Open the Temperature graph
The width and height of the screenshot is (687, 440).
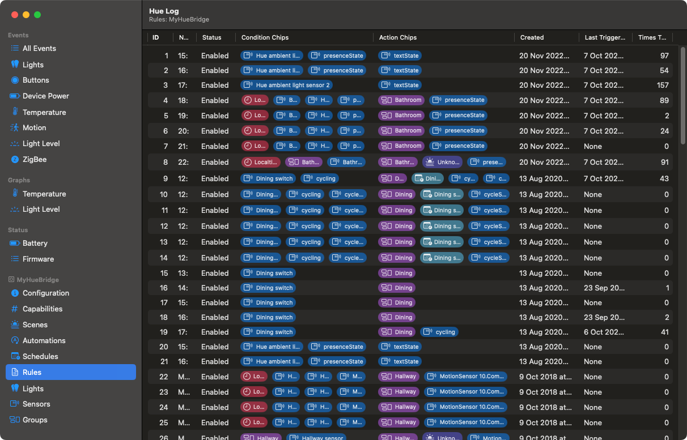(43, 194)
